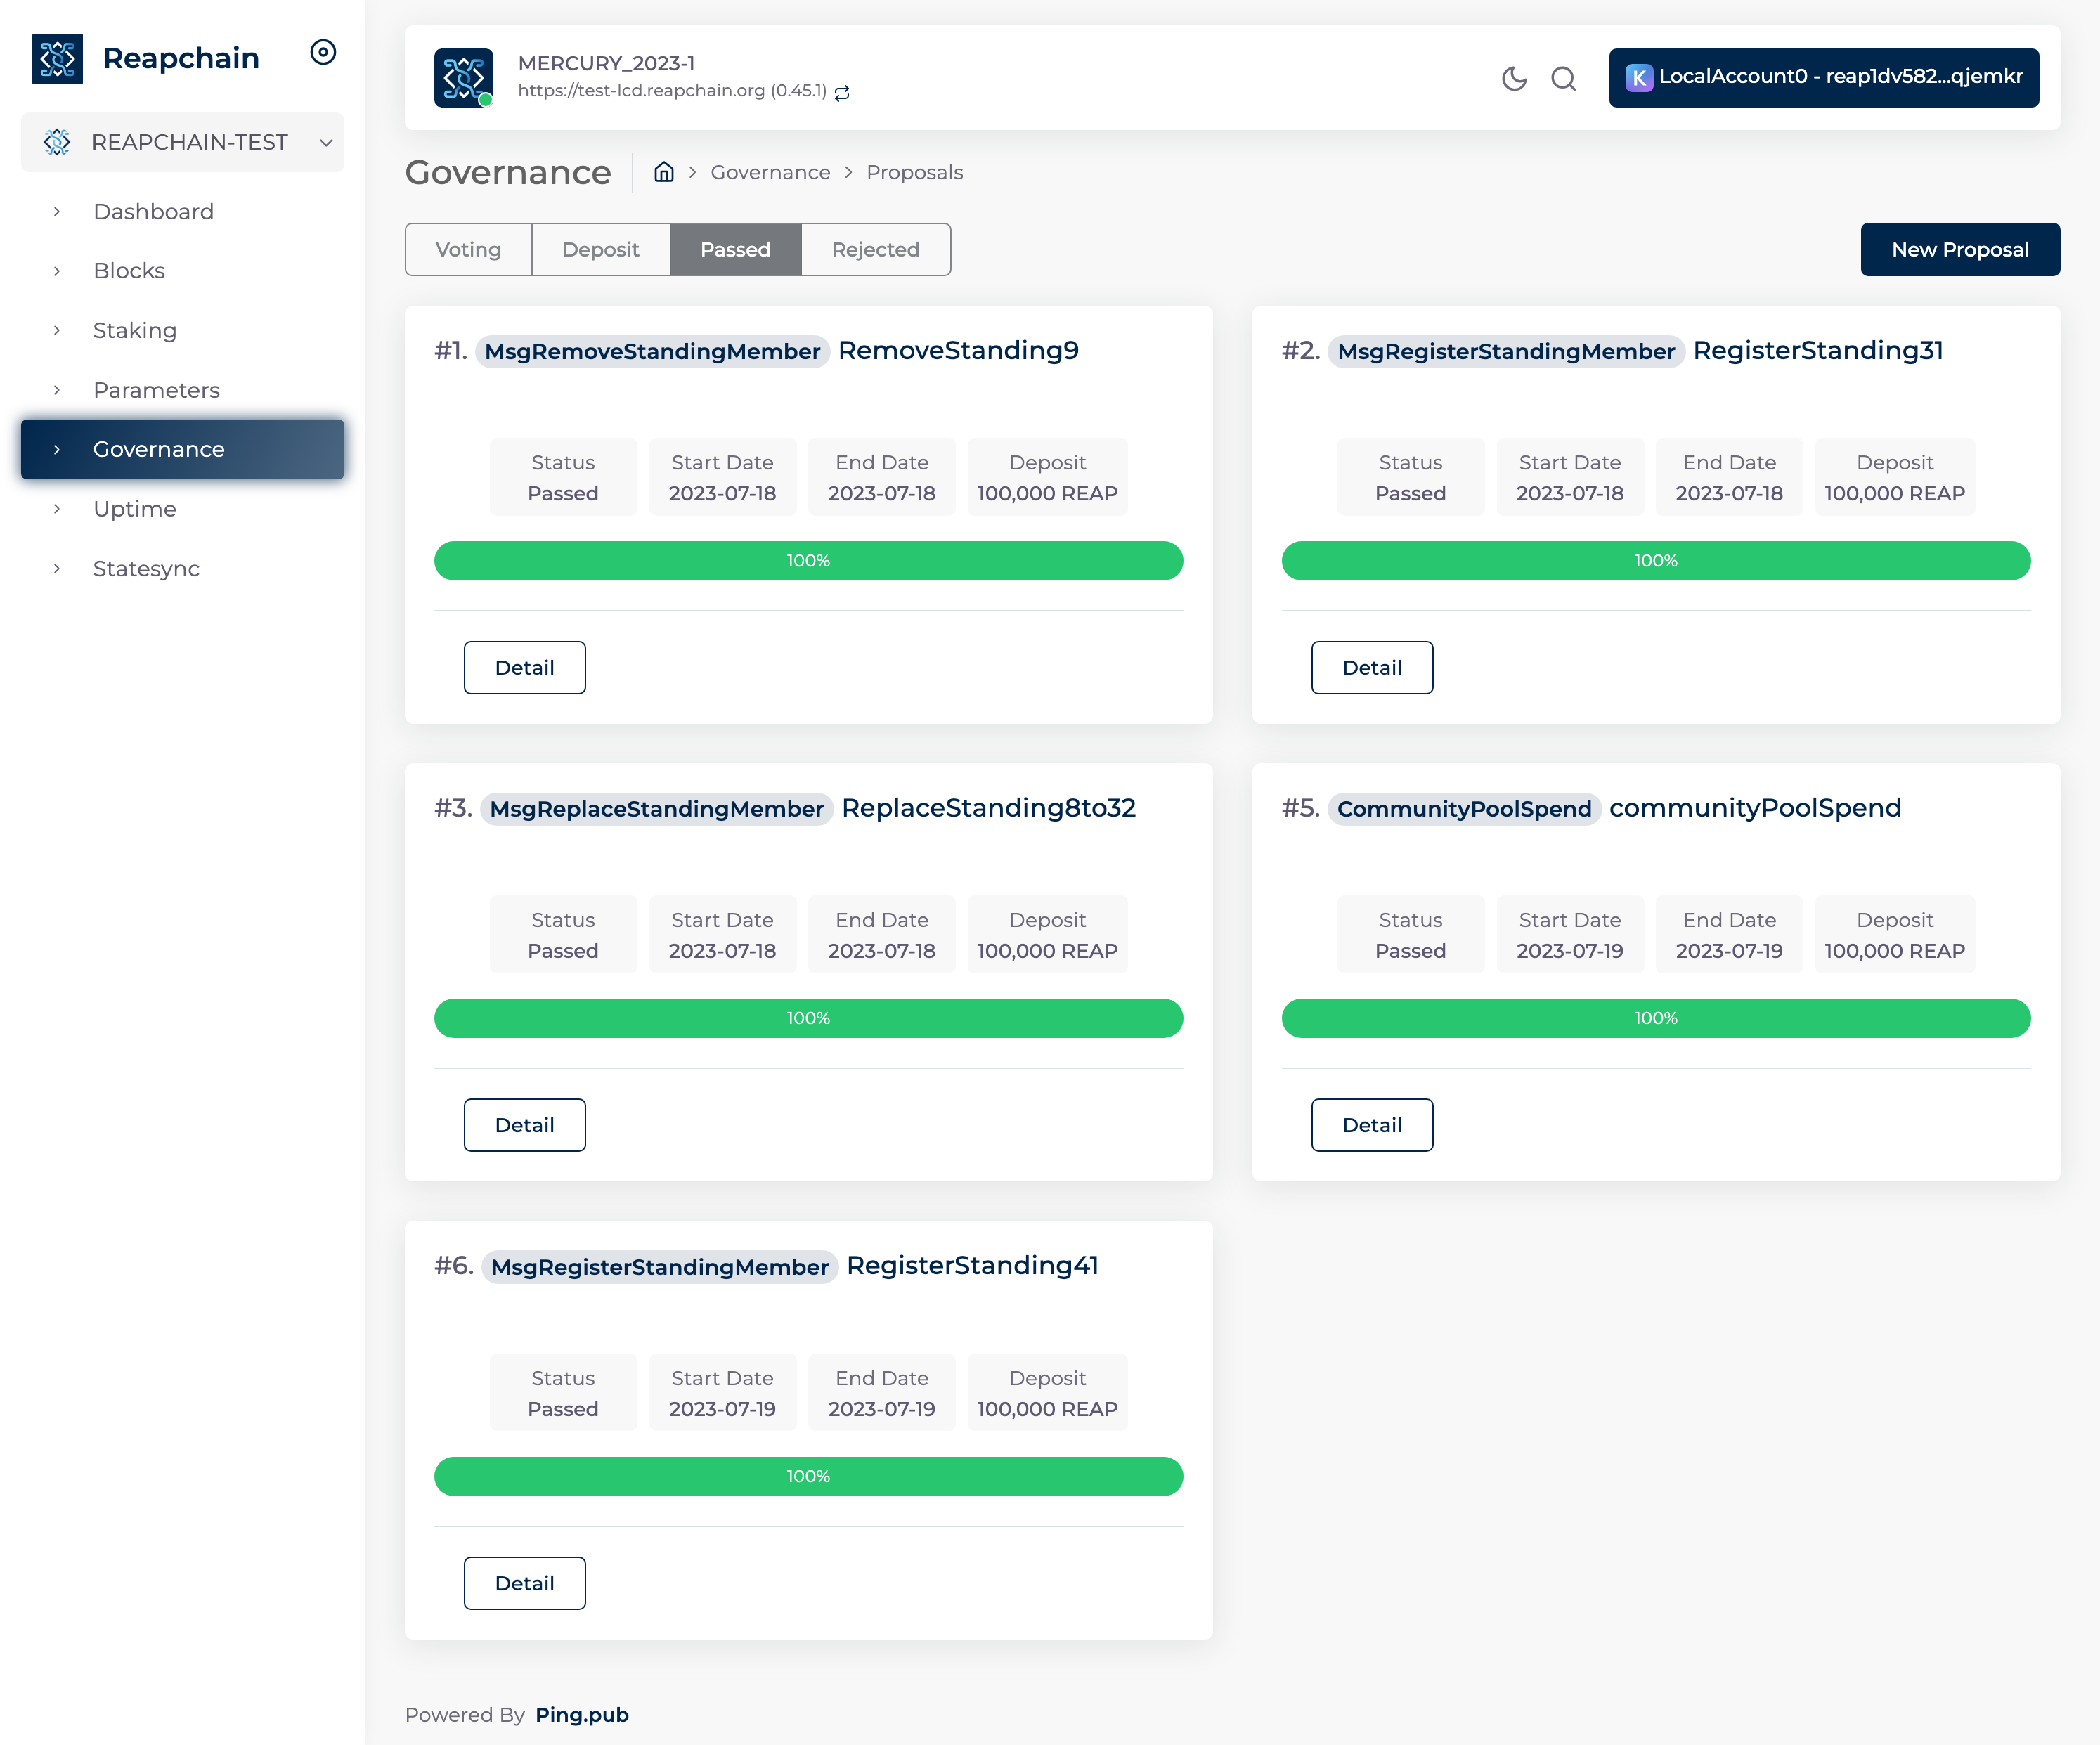Viewport: 2100px width, 1745px height.
Task: Expand the Dashboard sidebar item
Action: coord(153,211)
